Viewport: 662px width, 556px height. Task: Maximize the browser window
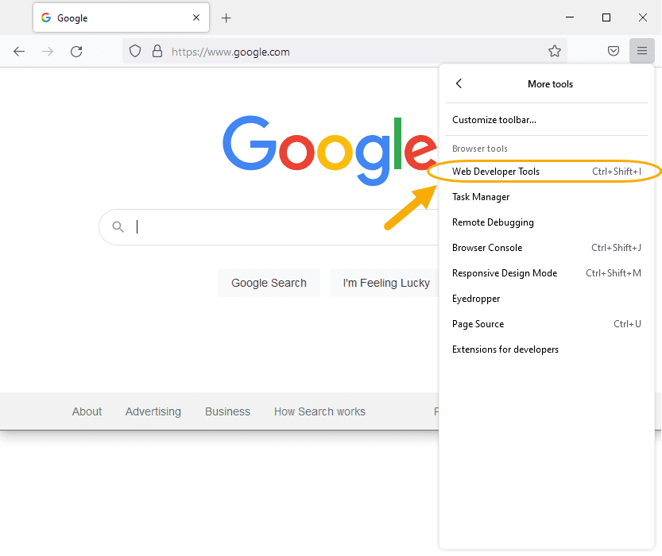(x=606, y=17)
